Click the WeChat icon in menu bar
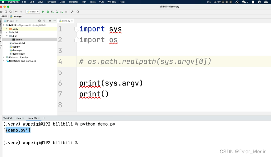The height and width of the screenshot is (157, 271). click(244, 2)
